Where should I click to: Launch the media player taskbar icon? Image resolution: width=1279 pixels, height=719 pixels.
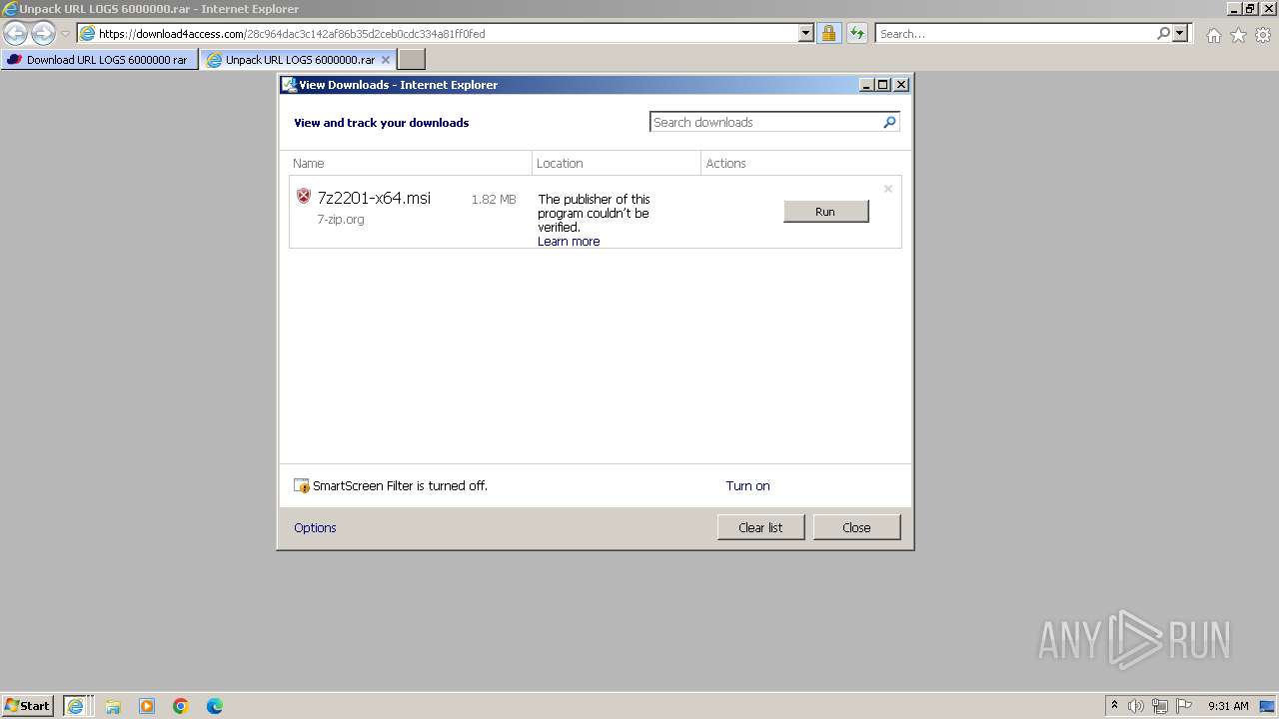pyautogui.click(x=147, y=706)
